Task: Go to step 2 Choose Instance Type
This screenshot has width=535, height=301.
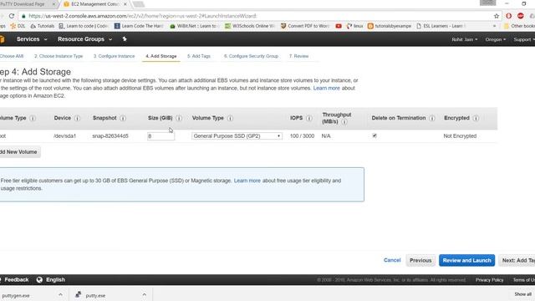Action: [59, 56]
